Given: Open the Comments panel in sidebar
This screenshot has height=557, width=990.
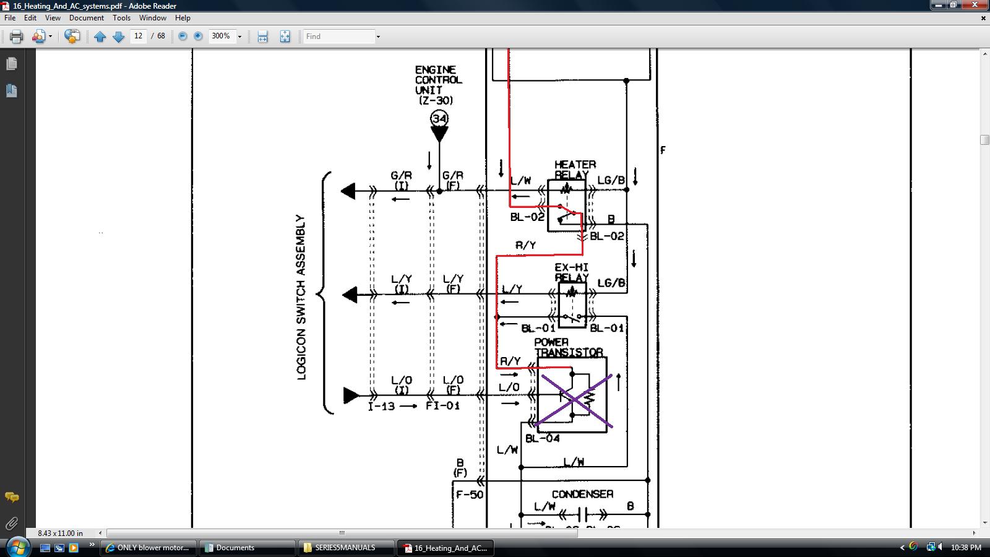Looking at the screenshot, I should coord(11,497).
